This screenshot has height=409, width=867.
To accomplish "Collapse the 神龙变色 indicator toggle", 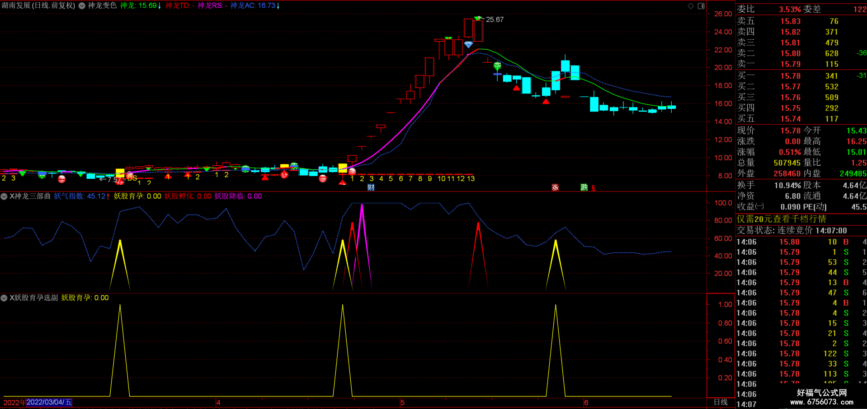I will pyautogui.click(x=82, y=6).
